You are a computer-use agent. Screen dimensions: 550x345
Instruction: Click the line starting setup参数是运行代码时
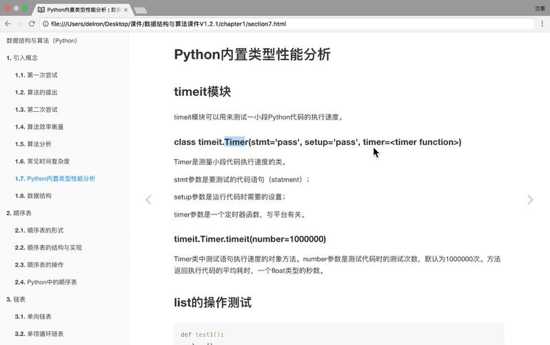point(230,197)
